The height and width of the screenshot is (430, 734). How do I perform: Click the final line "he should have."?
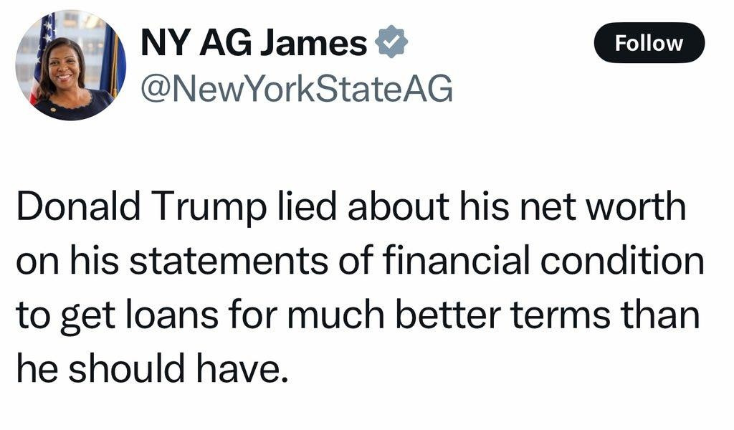(152, 370)
